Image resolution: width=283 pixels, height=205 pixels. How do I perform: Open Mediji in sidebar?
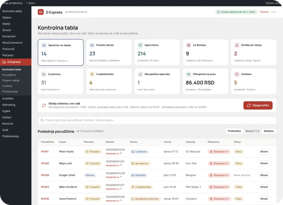(x=6, y=24)
